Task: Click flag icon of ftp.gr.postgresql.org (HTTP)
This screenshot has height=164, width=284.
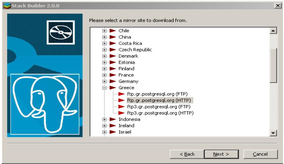Action: click(121, 100)
